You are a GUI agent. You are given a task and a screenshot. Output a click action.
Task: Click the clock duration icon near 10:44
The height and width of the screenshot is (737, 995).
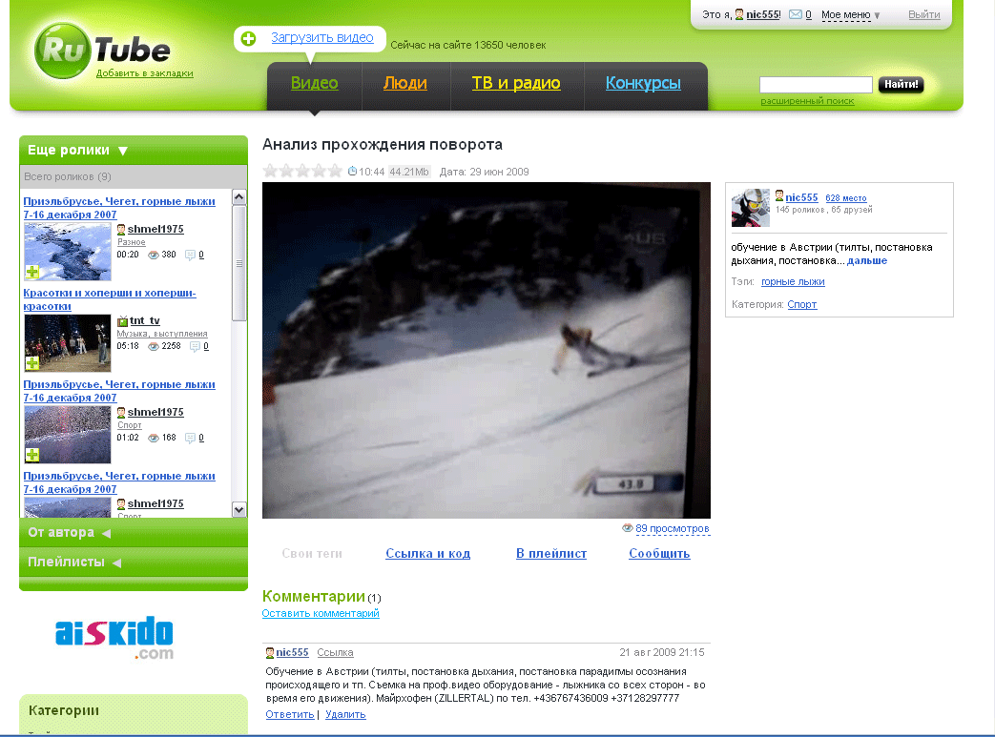click(352, 172)
